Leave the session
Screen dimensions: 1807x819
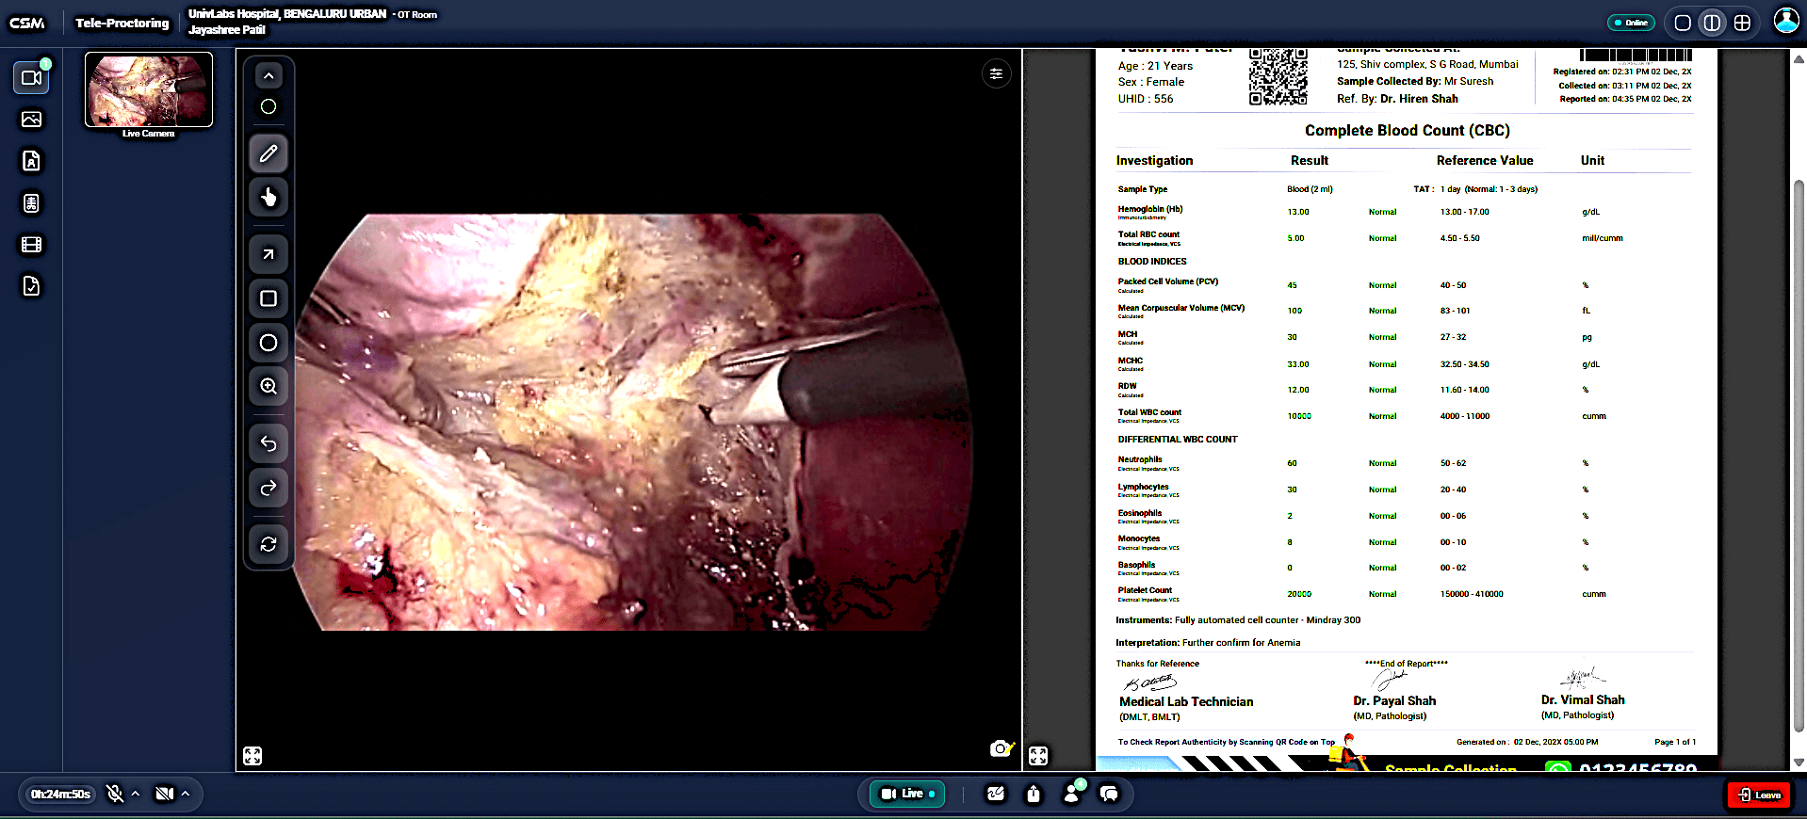(x=1759, y=795)
